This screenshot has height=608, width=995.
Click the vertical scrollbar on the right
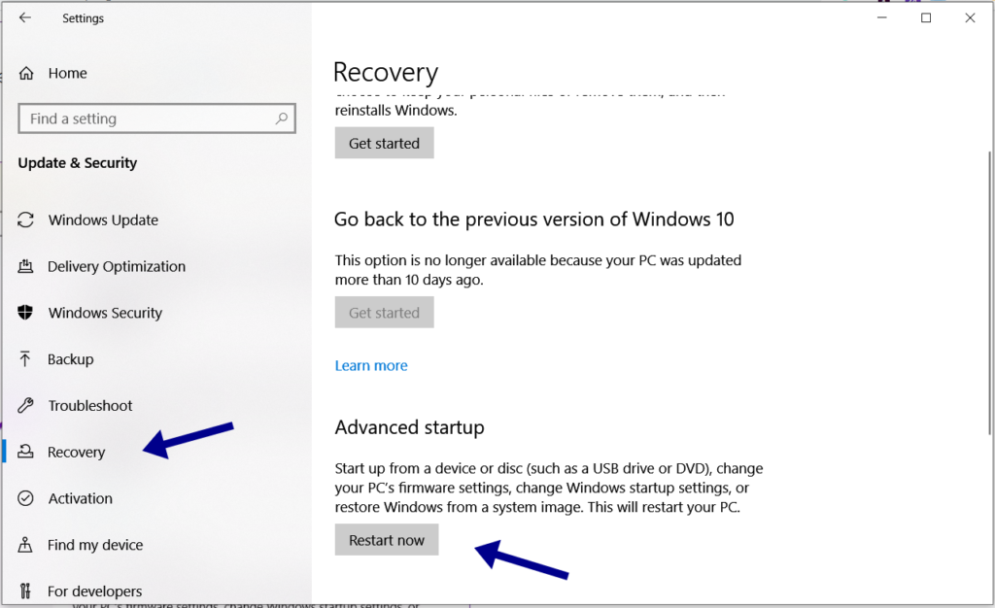989,291
